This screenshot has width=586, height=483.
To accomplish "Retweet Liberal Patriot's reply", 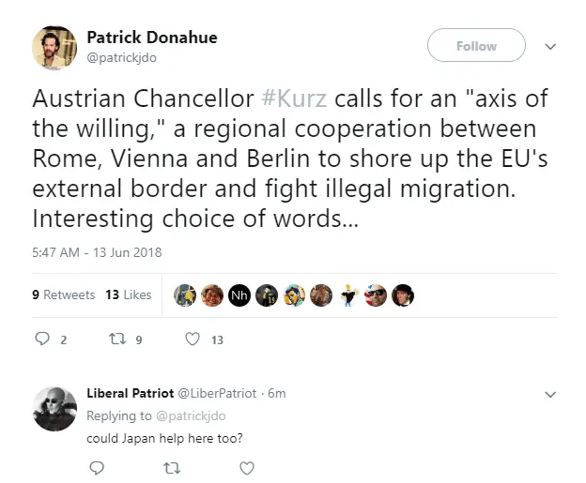I will 171,466.
